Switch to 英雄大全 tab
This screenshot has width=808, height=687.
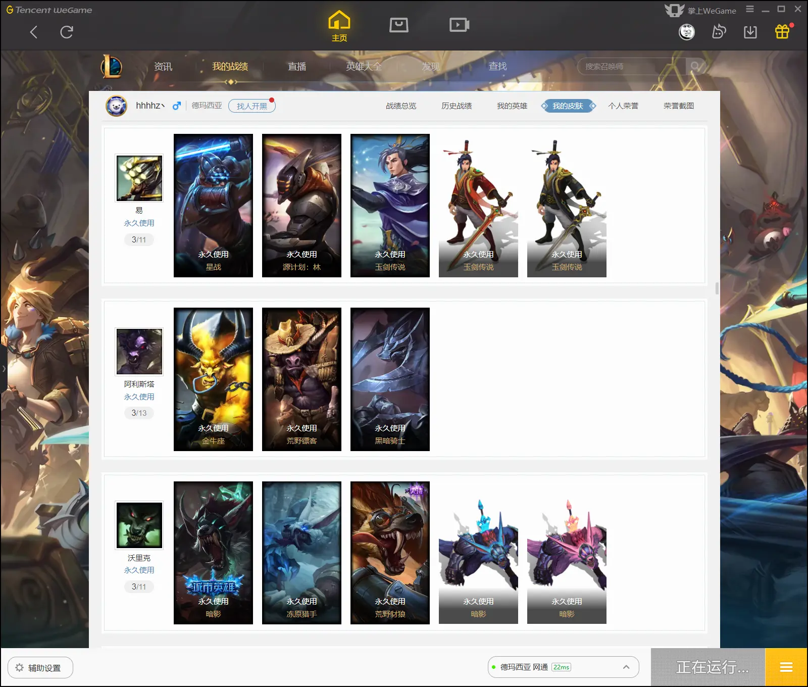tap(364, 66)
